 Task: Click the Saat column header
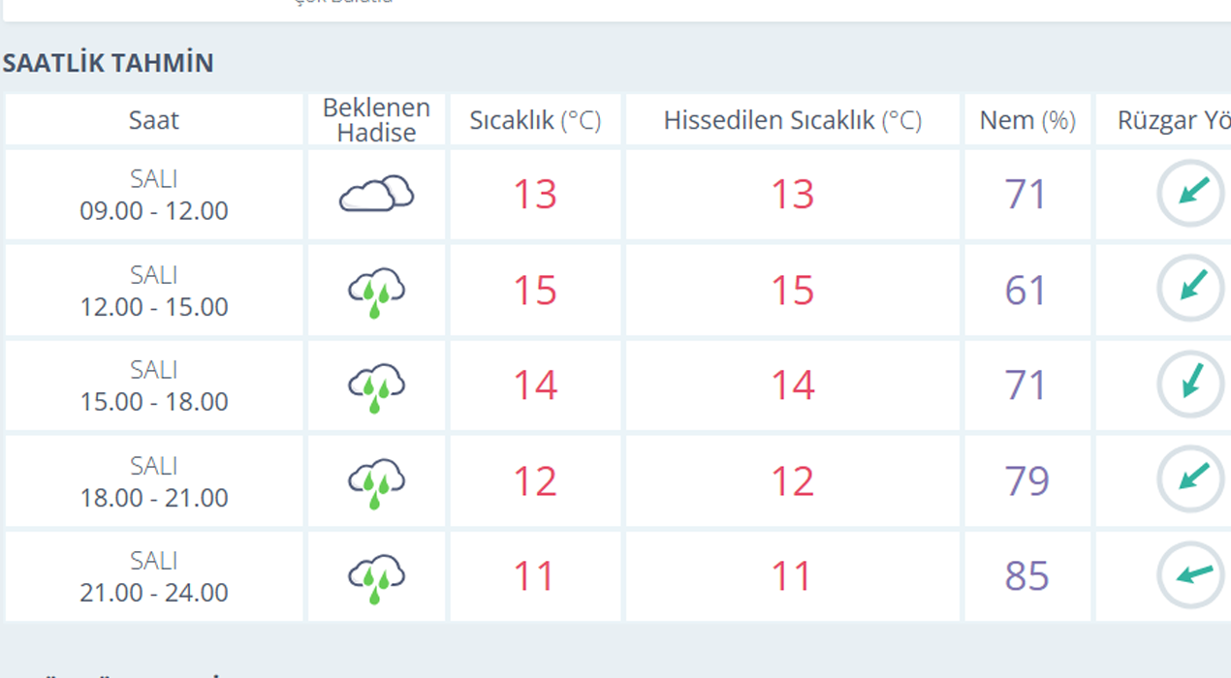tap(154, 120)
